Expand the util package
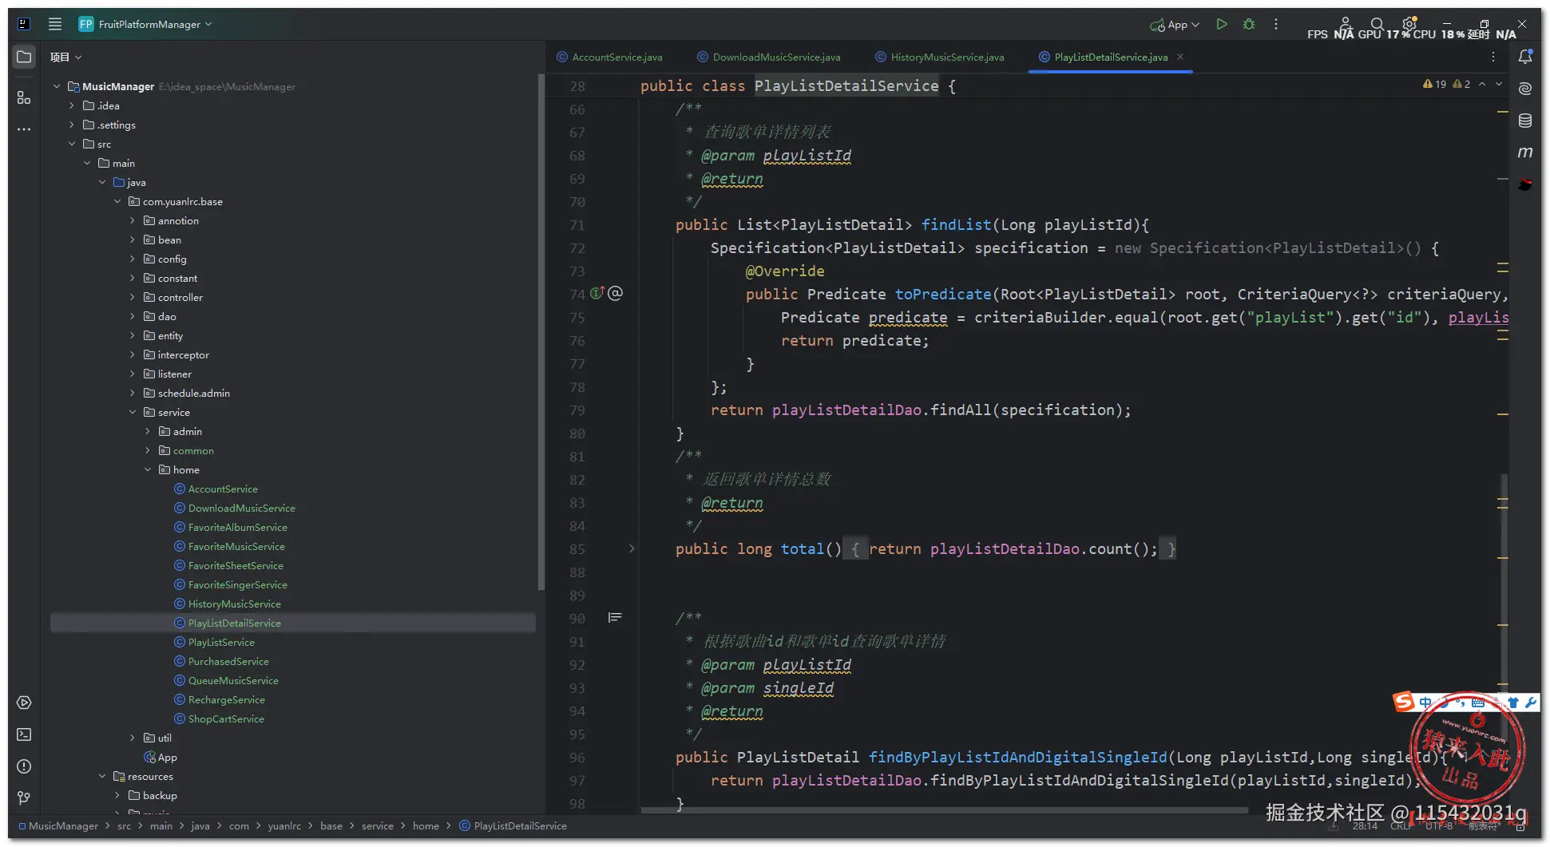The height and width of the screenshot is (847, 1550). tap(133, 738)
